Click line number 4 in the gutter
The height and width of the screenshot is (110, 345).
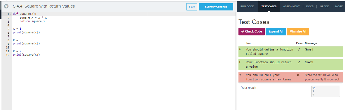pyautogui.click(x=8, y=25)
